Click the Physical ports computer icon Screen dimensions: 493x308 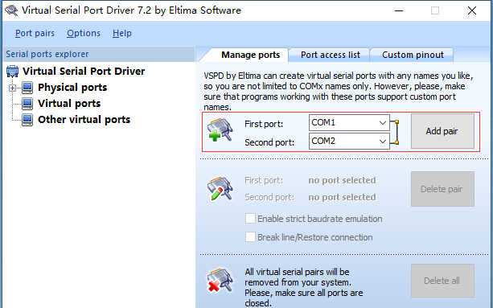tap(27, 88)
